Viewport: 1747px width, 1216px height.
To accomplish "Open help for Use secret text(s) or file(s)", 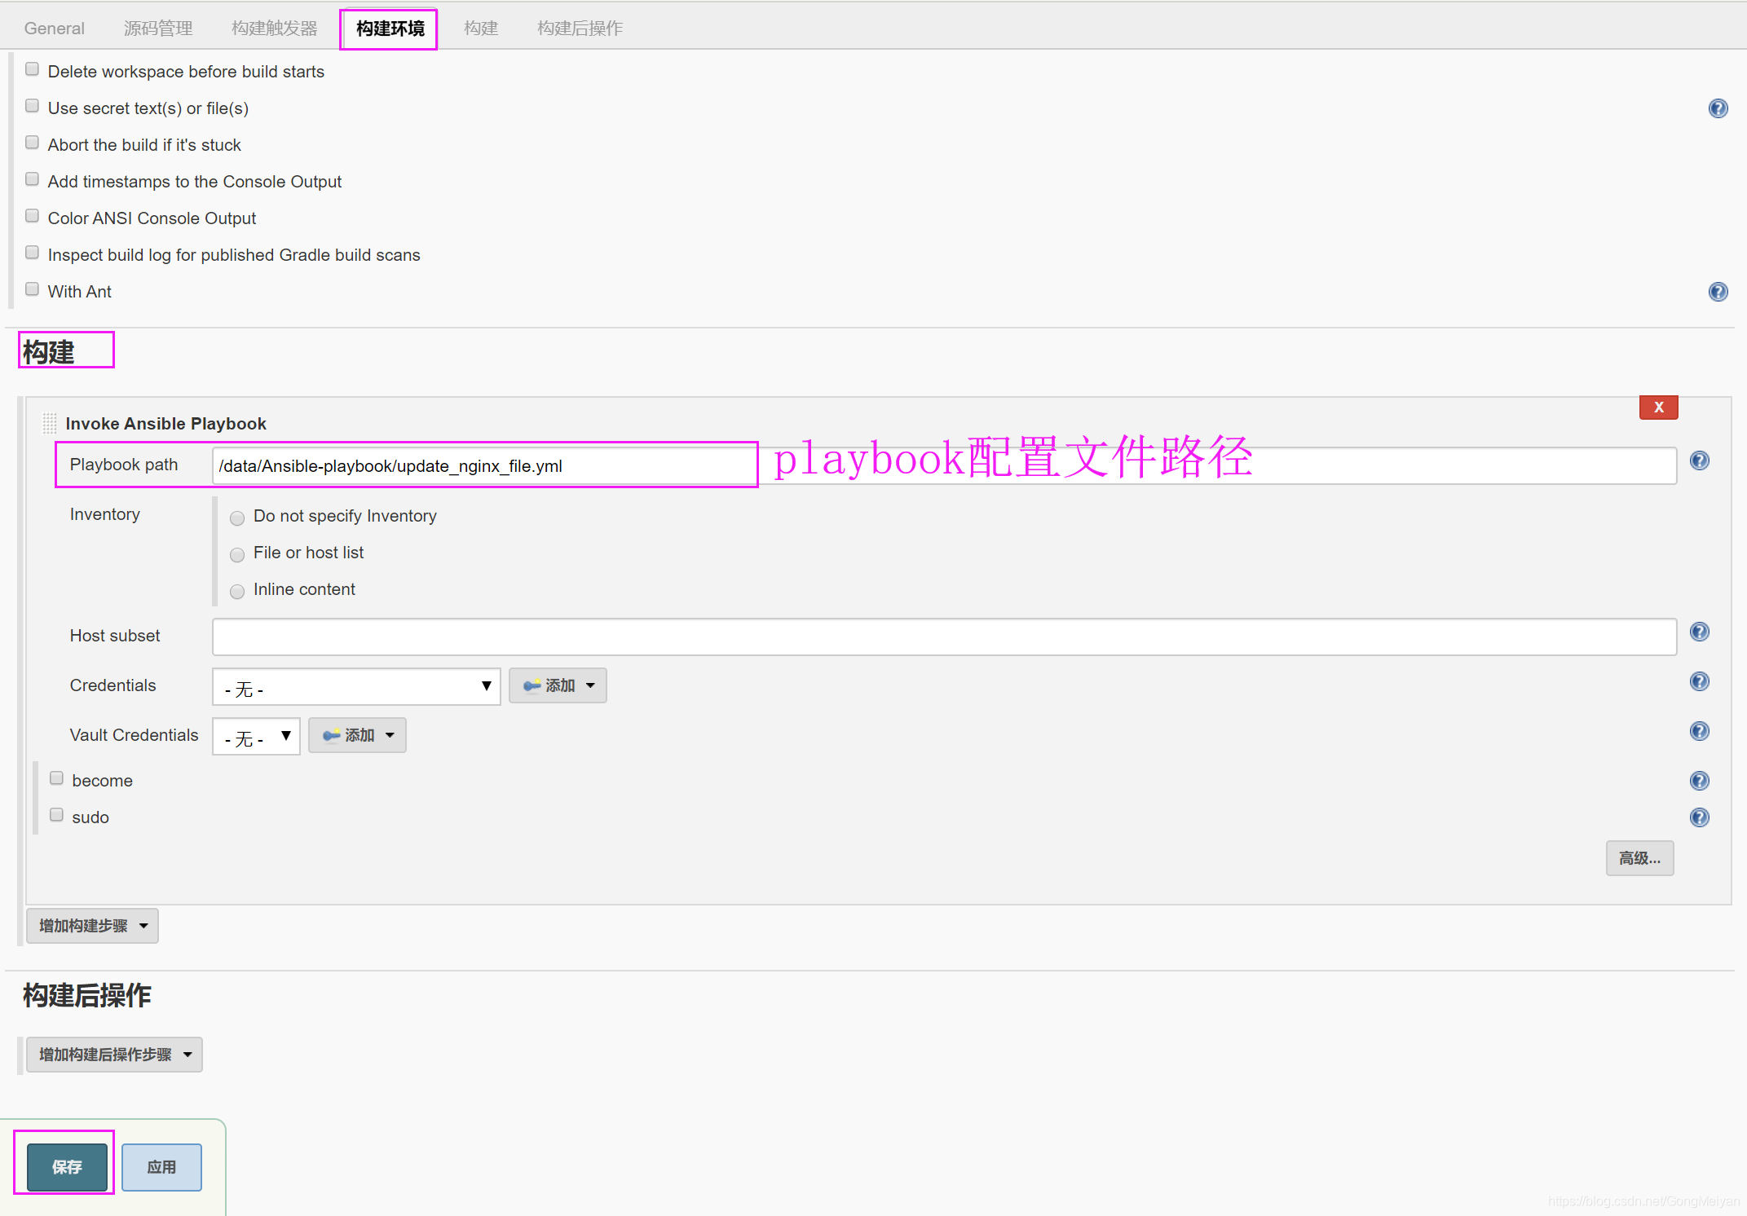I will [1718, 108].
